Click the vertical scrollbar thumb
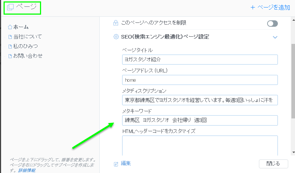 293,81
